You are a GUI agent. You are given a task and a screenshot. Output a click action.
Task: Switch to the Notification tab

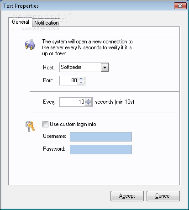(x=46, y=23)
